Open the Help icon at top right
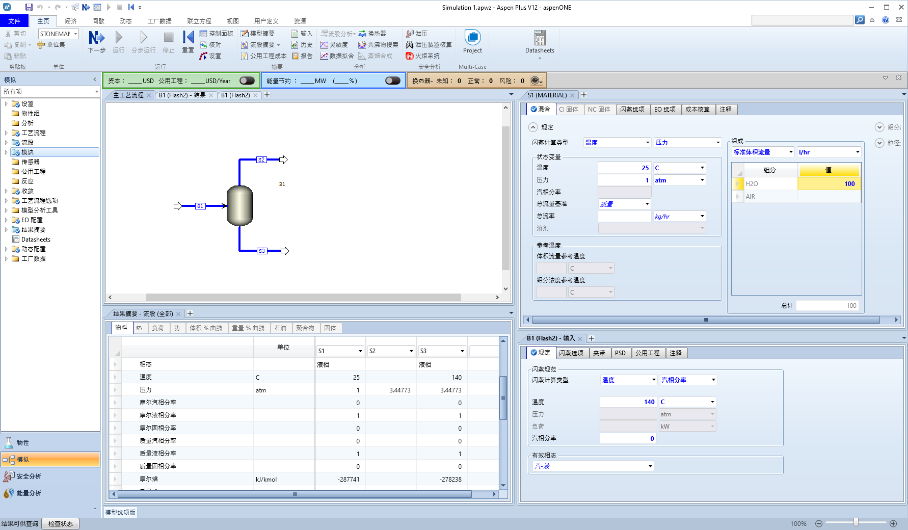The width and height of the screenshot is (908, 530). [886, 20]
